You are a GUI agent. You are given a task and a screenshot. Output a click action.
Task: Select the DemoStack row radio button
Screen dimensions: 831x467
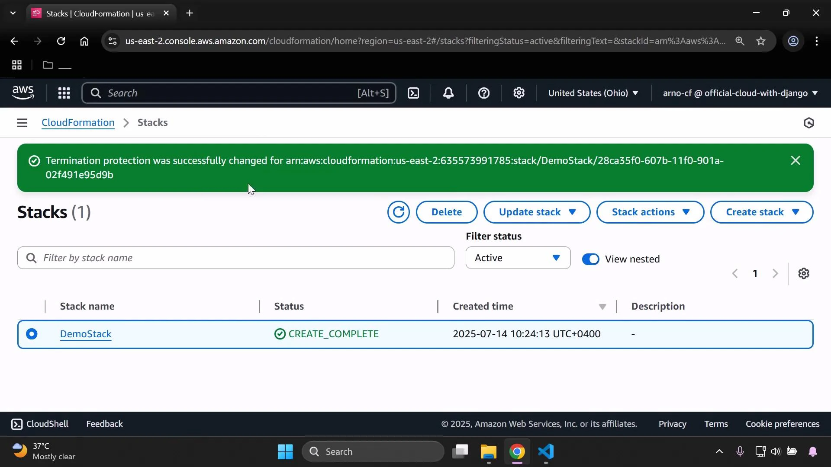pos(32,334)
